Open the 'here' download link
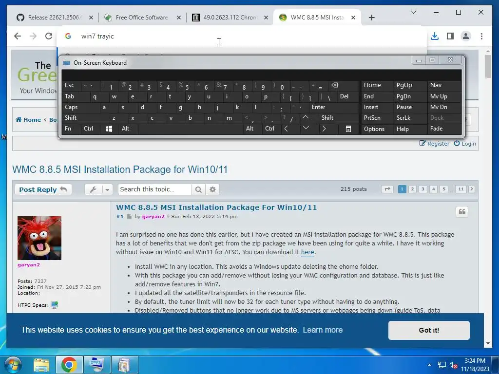The height and width of the screenshot is (374, 499). (x=307, y=252)
